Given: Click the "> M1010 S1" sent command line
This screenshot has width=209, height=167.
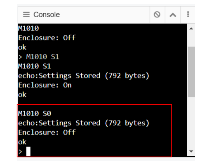Looking at the screenshot, I should point(39,57).
